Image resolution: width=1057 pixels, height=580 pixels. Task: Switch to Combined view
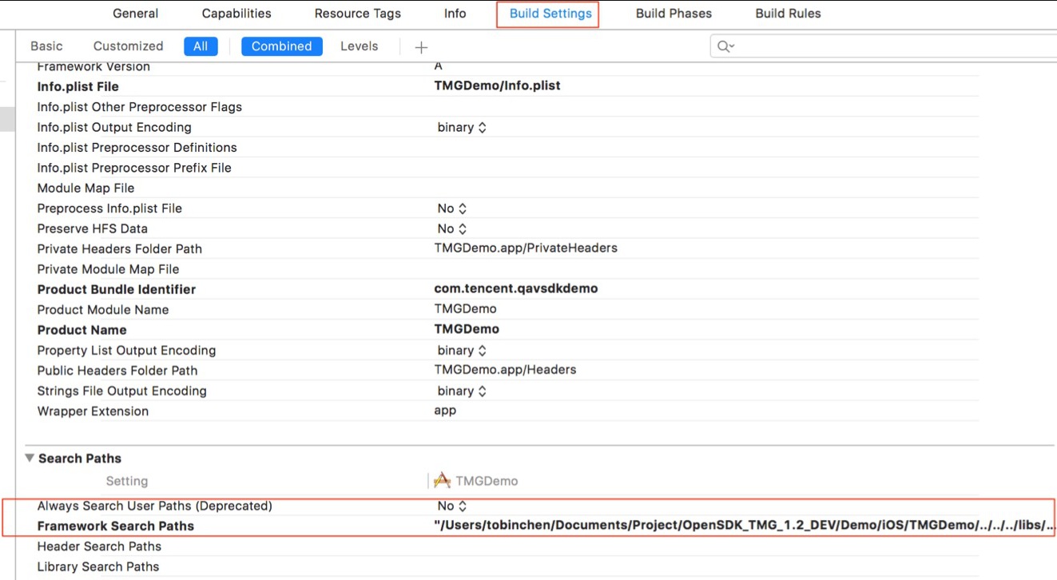[282, 46]
